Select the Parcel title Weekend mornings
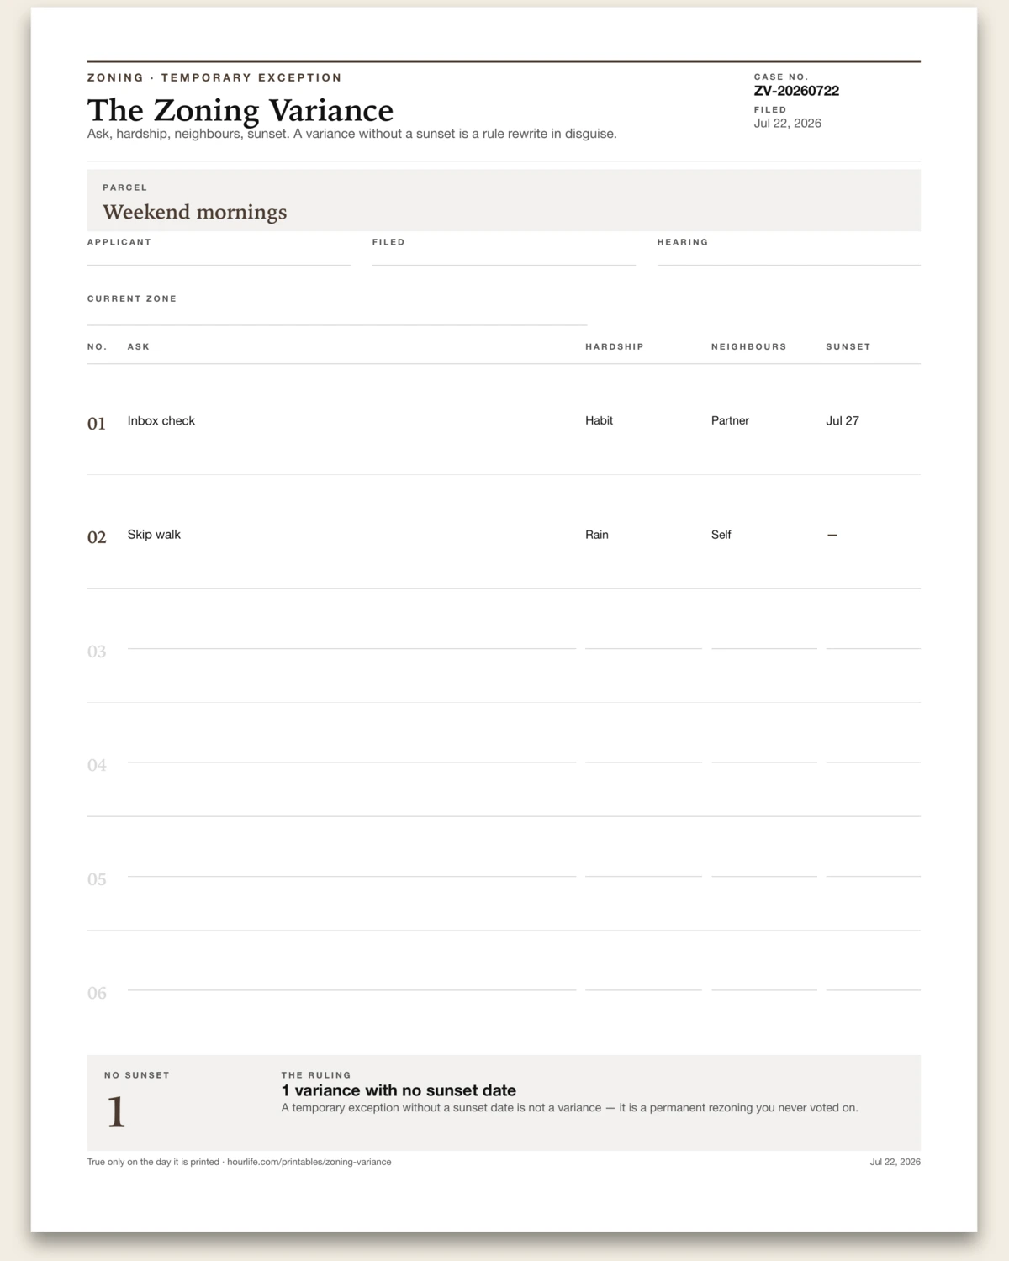1009x1261 pixels. 195,212
